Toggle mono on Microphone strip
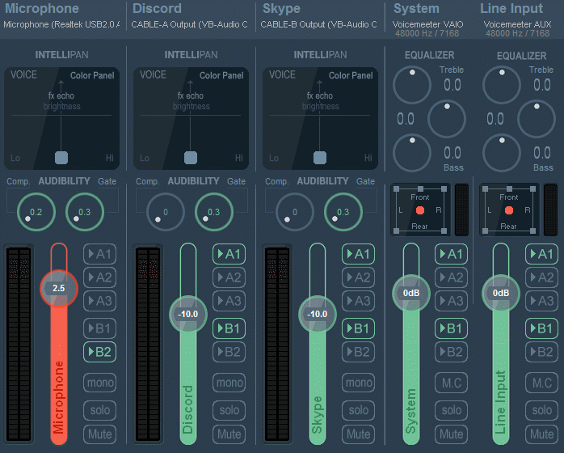Image resolution: width=564 pixels, height=453 pixels. point(100,383)
